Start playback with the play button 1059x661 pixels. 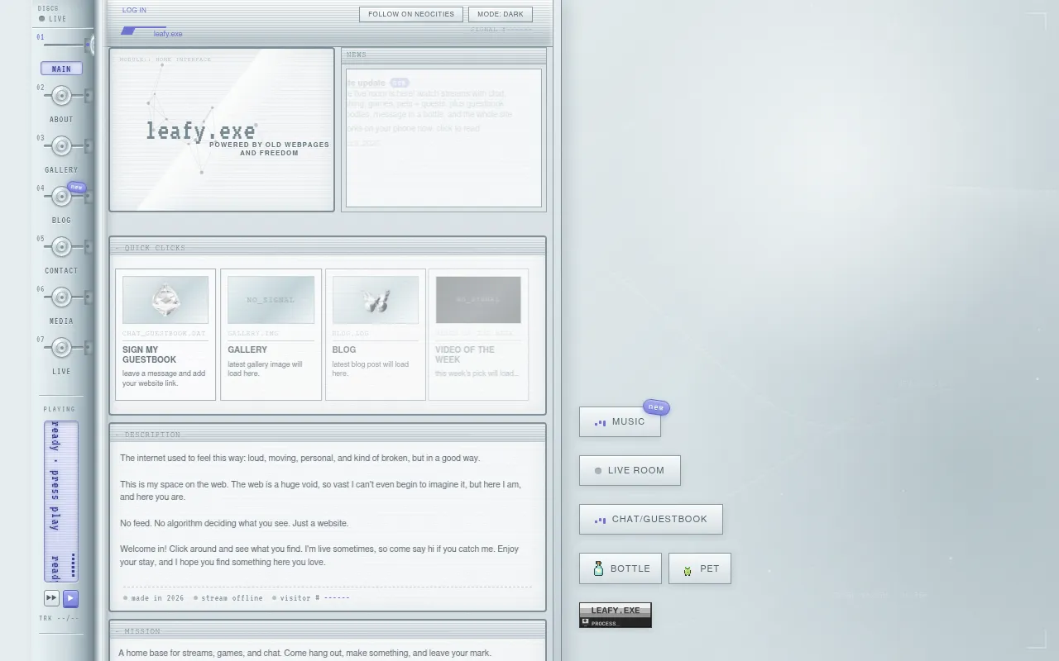click(70, 598)
